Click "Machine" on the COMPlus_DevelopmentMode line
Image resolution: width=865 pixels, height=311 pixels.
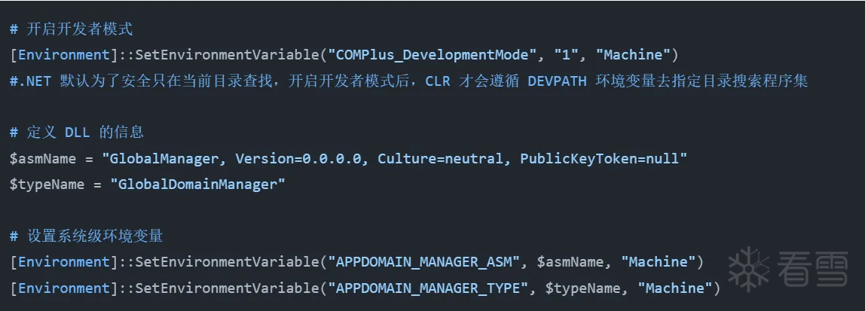[637, 55]
